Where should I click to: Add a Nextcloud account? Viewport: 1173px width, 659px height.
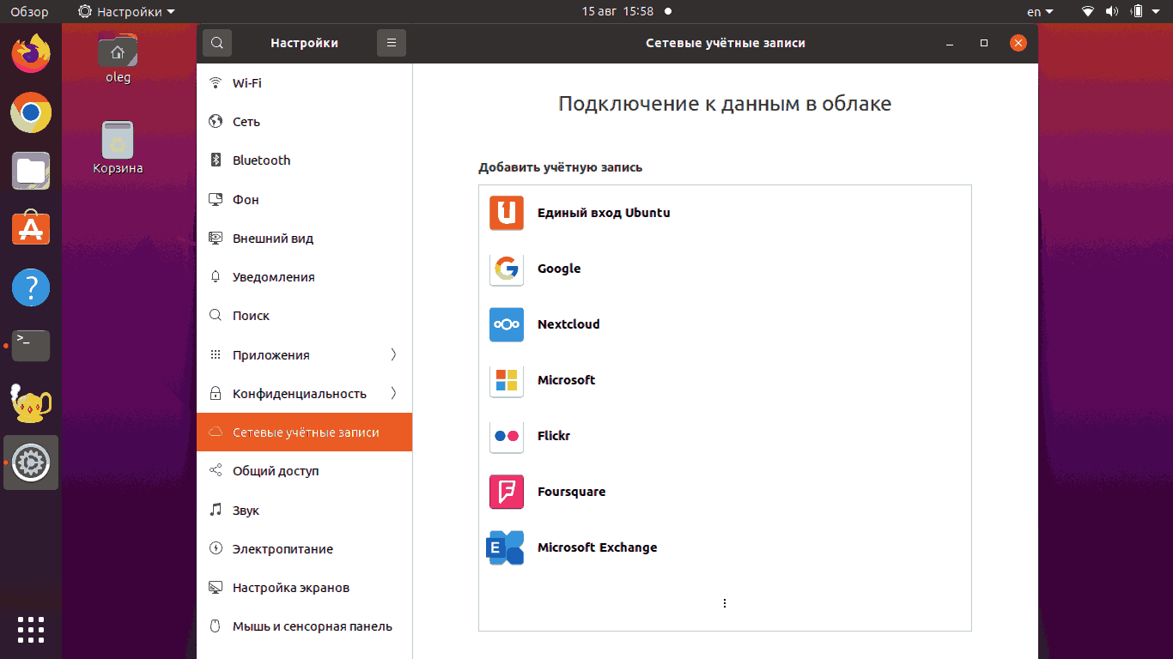tap(725, 324)
